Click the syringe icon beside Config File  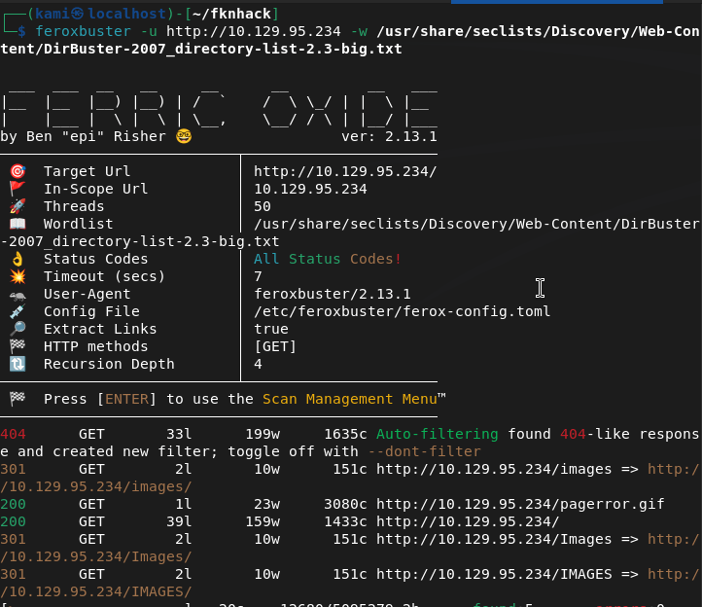tap(17, 311)
